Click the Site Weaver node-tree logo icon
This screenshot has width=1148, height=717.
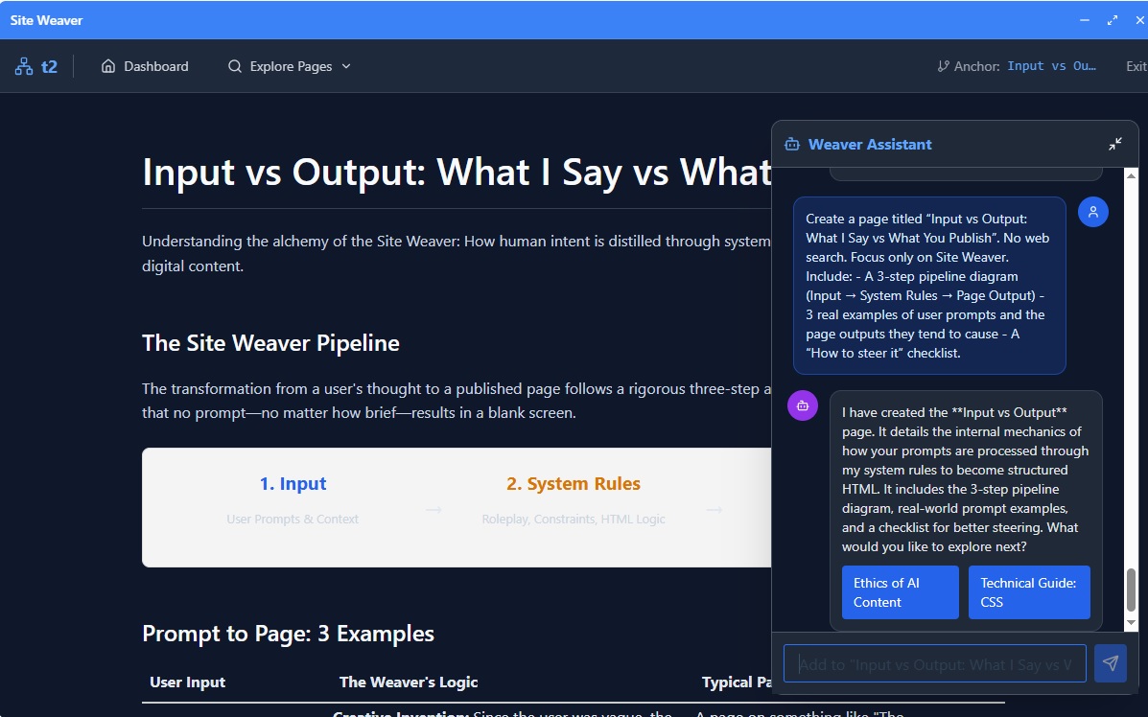point(23,65)
